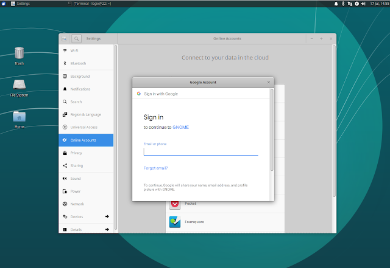Go to Region & Language panel

(85, 114)
